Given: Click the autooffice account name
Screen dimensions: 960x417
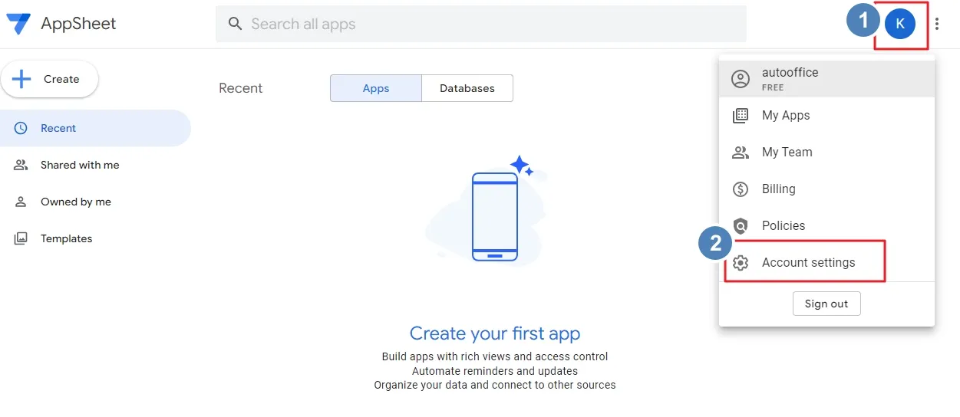Looking at the screenshot, I should (x=790, y=72).
